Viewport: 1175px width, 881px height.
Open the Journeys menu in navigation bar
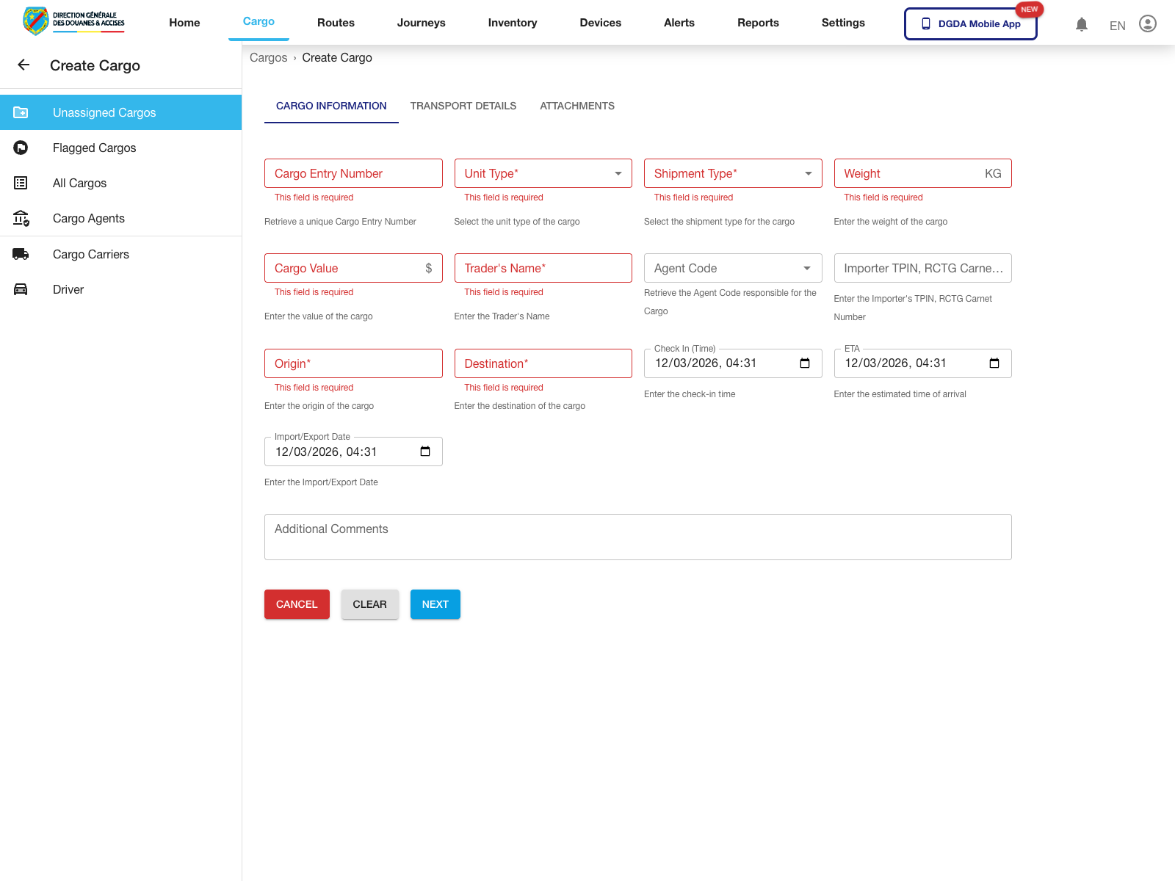(x=421, y=23)
